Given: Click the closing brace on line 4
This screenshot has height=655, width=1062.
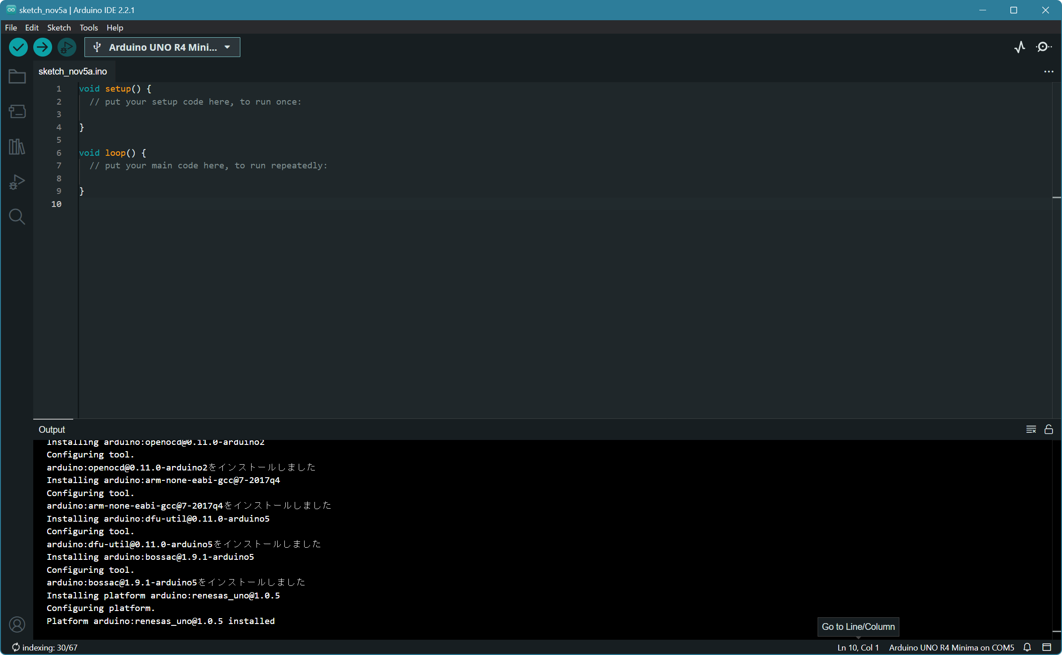Looking at the screenshot, I should point(82,127).
